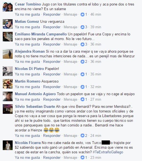Open Cesar Tombino's profile picture

tap(8, 7)
